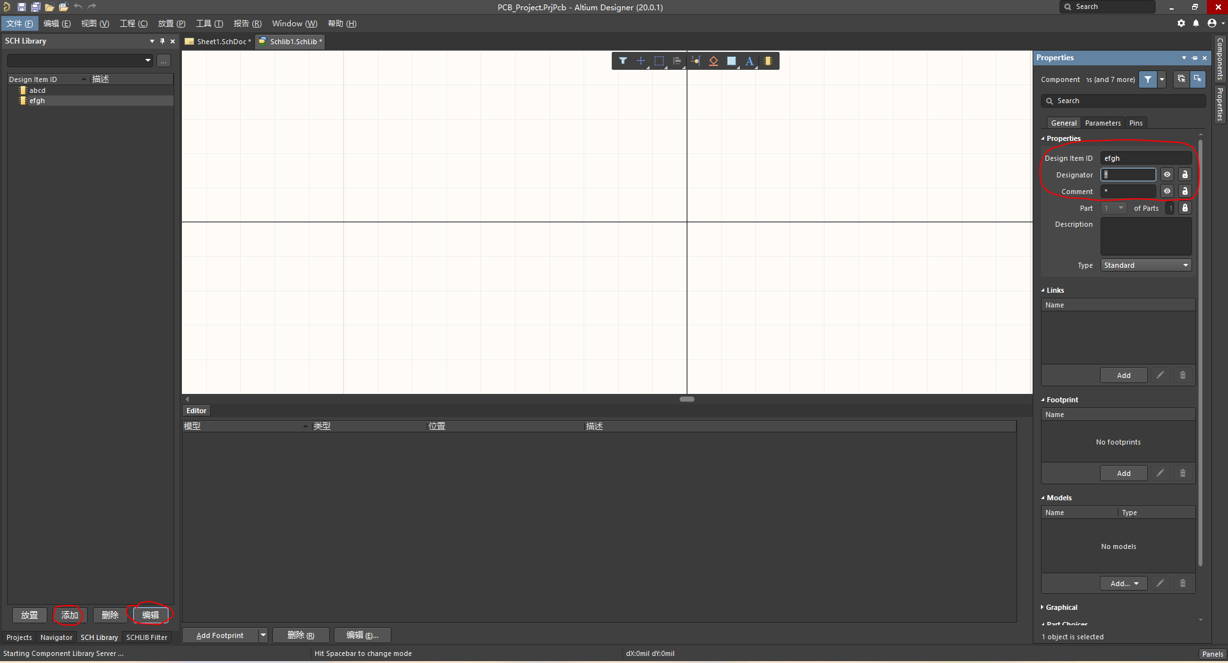Viewport: 1228px width, 663px height.
Task: Open the 工具 (T) menu
Action: coord(209,24)
